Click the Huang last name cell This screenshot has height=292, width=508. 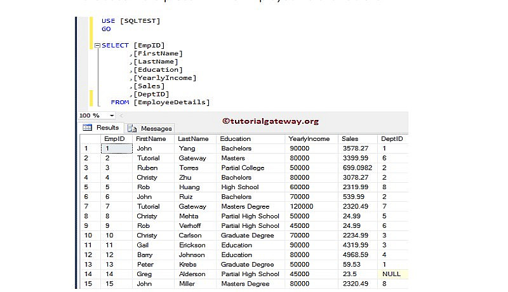click(x=196, y=187)
